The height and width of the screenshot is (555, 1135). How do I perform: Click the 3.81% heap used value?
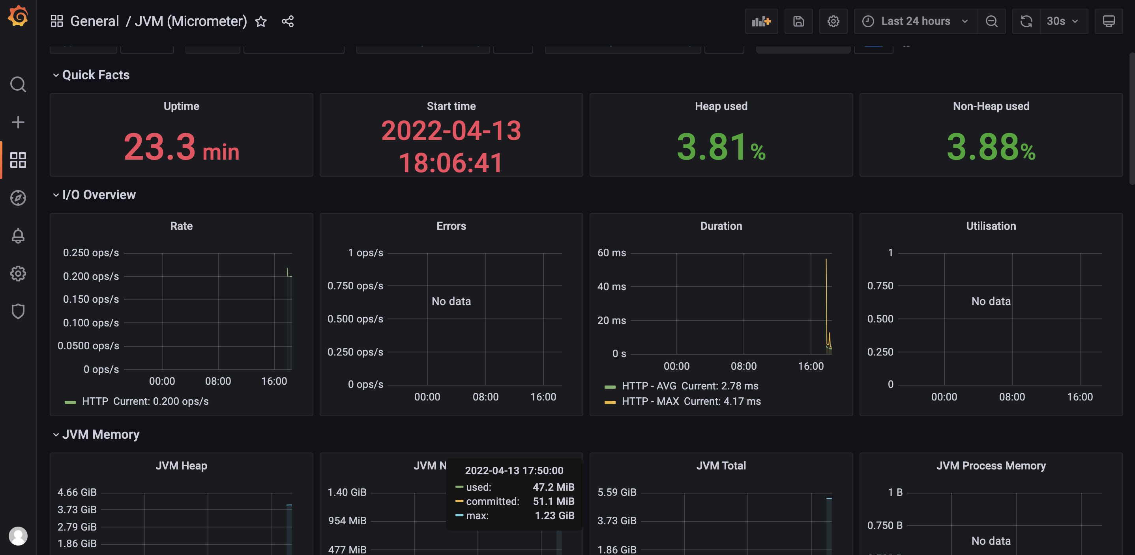[721, 147]
